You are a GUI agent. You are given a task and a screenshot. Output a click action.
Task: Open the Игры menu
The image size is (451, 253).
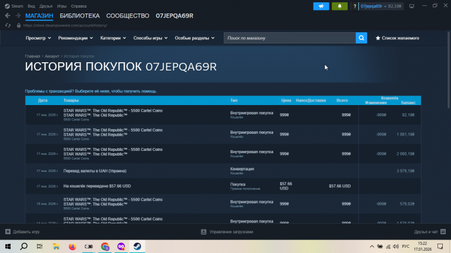[x=62, y=6]
